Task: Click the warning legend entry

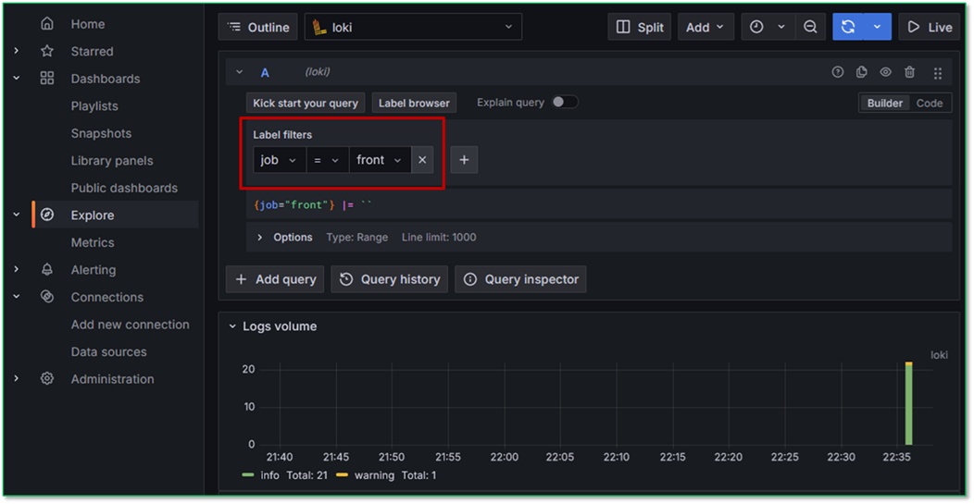Action: [x=374, y=475]
